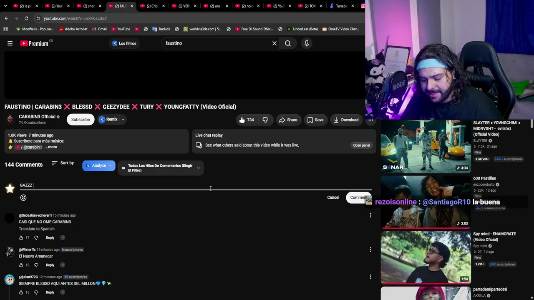Go to the YouTube Premium home logo

point(34,43)
